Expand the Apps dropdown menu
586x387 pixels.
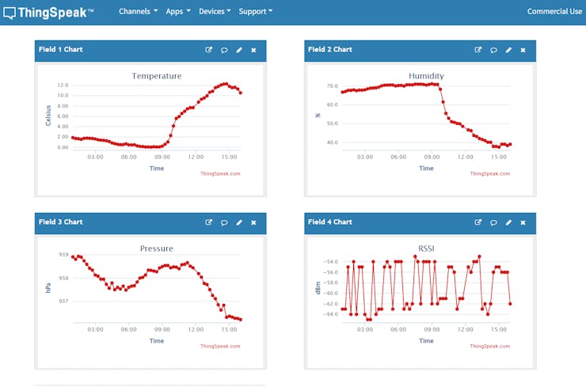coord(178,12)
